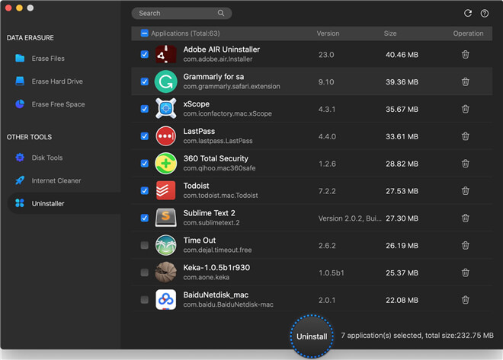Image resolution: width=503 pixels, height=360 pixels.
Task: Click com.iconfactory.mac.xScope text
Action: point(227,113)
